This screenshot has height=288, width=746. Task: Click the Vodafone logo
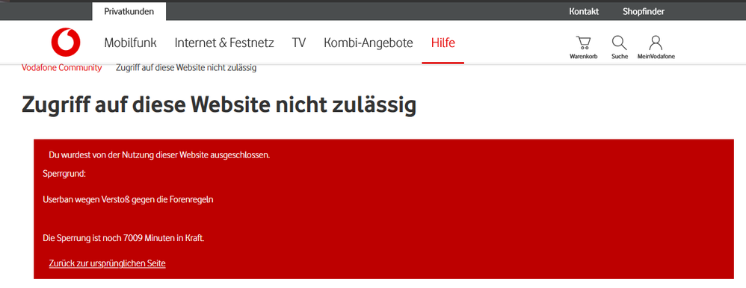(x=66, y=43)
